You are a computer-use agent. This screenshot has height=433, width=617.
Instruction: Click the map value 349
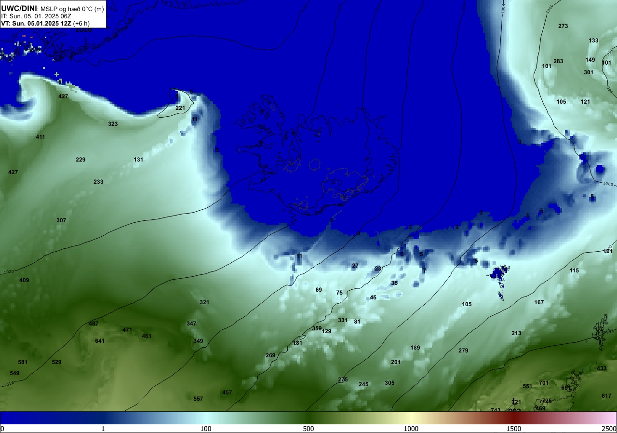(198, 341)
